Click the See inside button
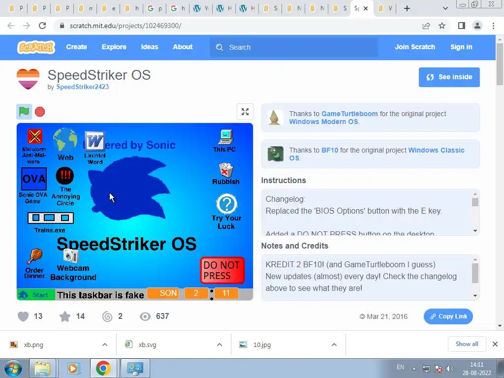 449,77
